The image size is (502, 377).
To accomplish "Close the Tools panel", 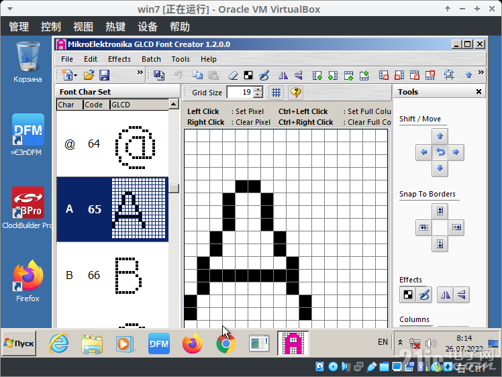I will click(479, 92).
